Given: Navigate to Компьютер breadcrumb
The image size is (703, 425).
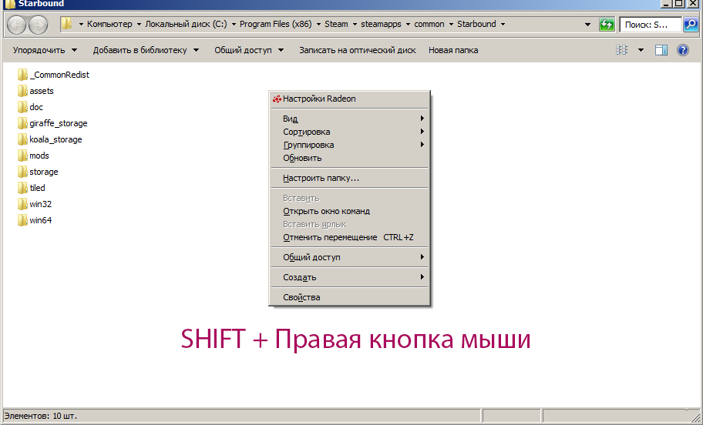Looking at the screenshot, I should pyautogui.click(x=109, y=24).
